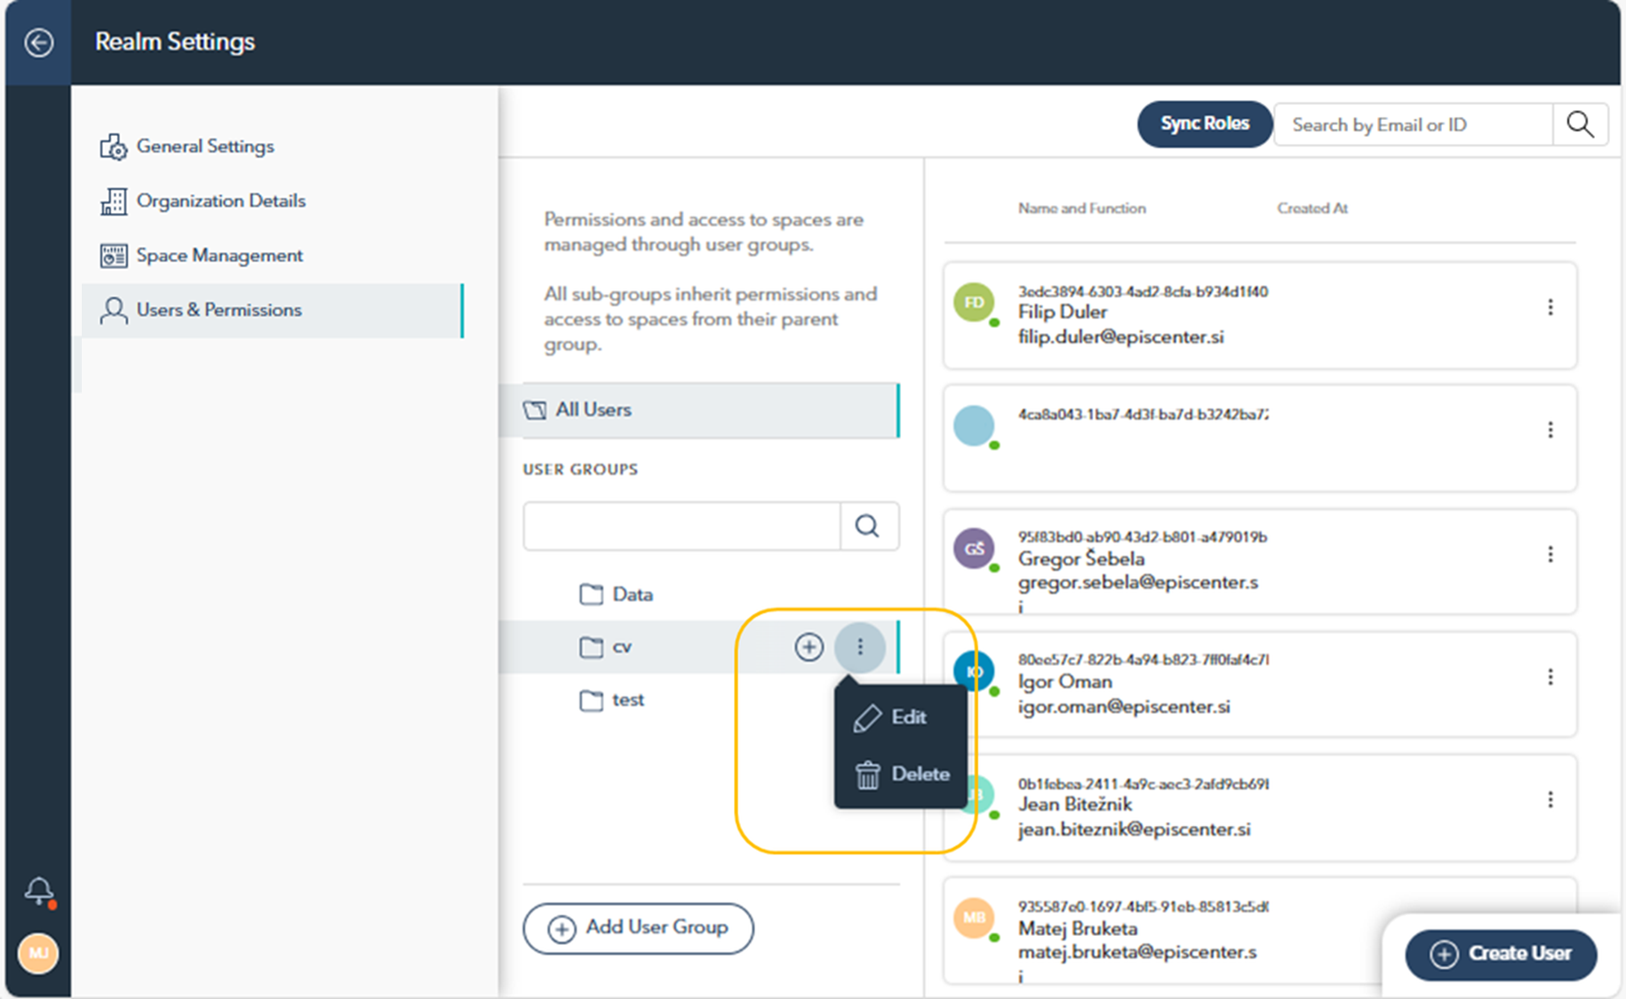
Task: Open General Settings
Action: point(272,147)
